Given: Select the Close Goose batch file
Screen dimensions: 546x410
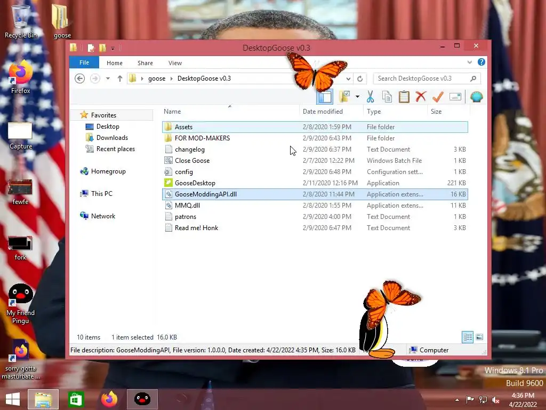Looking at the screenshot, I should [315, 160].
